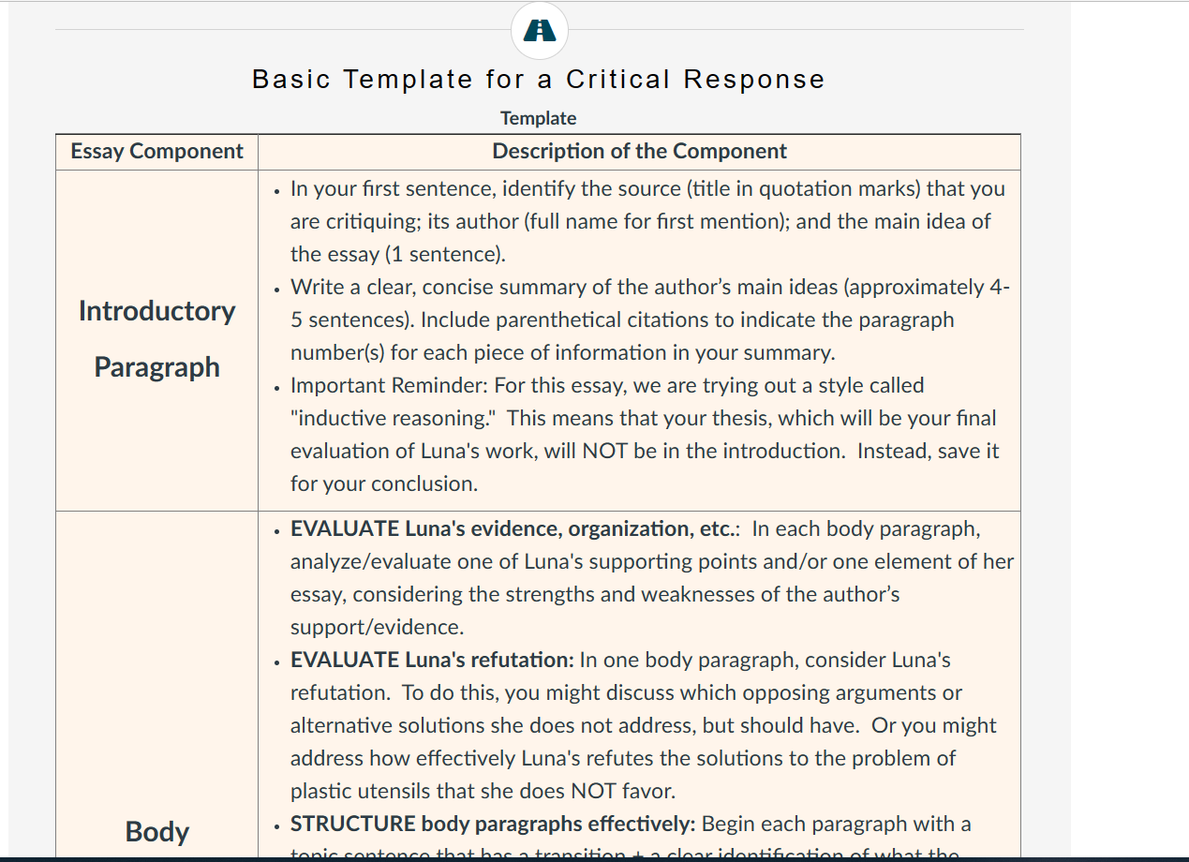The image size is (1189, 862).
Task: Click the text 'the essay (1 sentence).'
Action: click(398, 255)
